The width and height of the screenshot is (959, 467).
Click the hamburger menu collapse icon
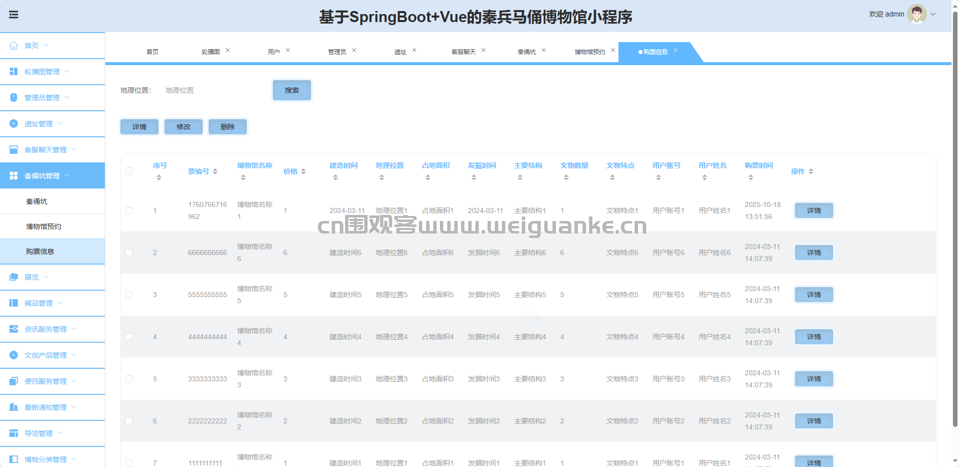tap(14, 15)
